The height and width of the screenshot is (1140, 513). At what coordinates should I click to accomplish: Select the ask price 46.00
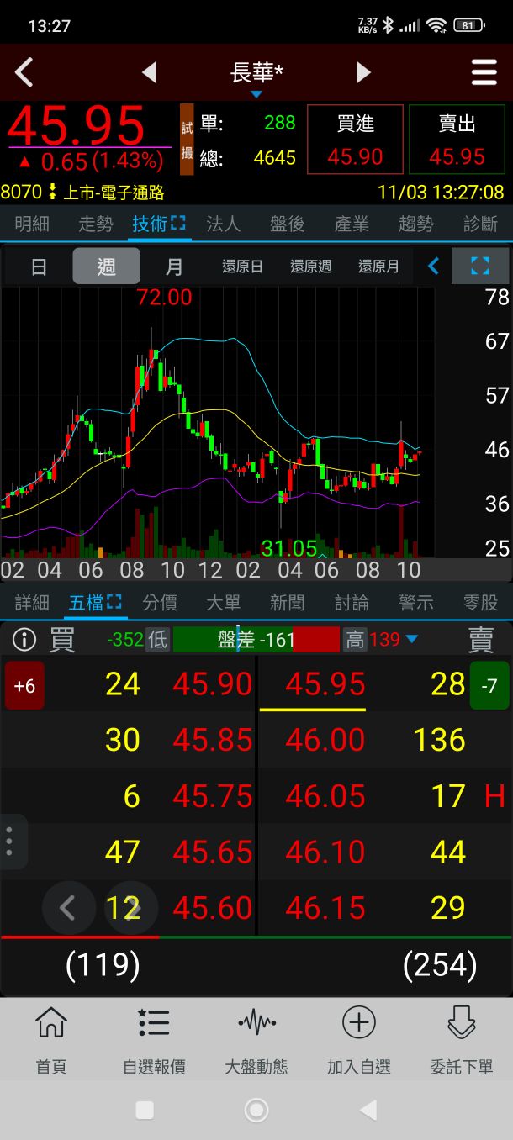coord(325,740)
